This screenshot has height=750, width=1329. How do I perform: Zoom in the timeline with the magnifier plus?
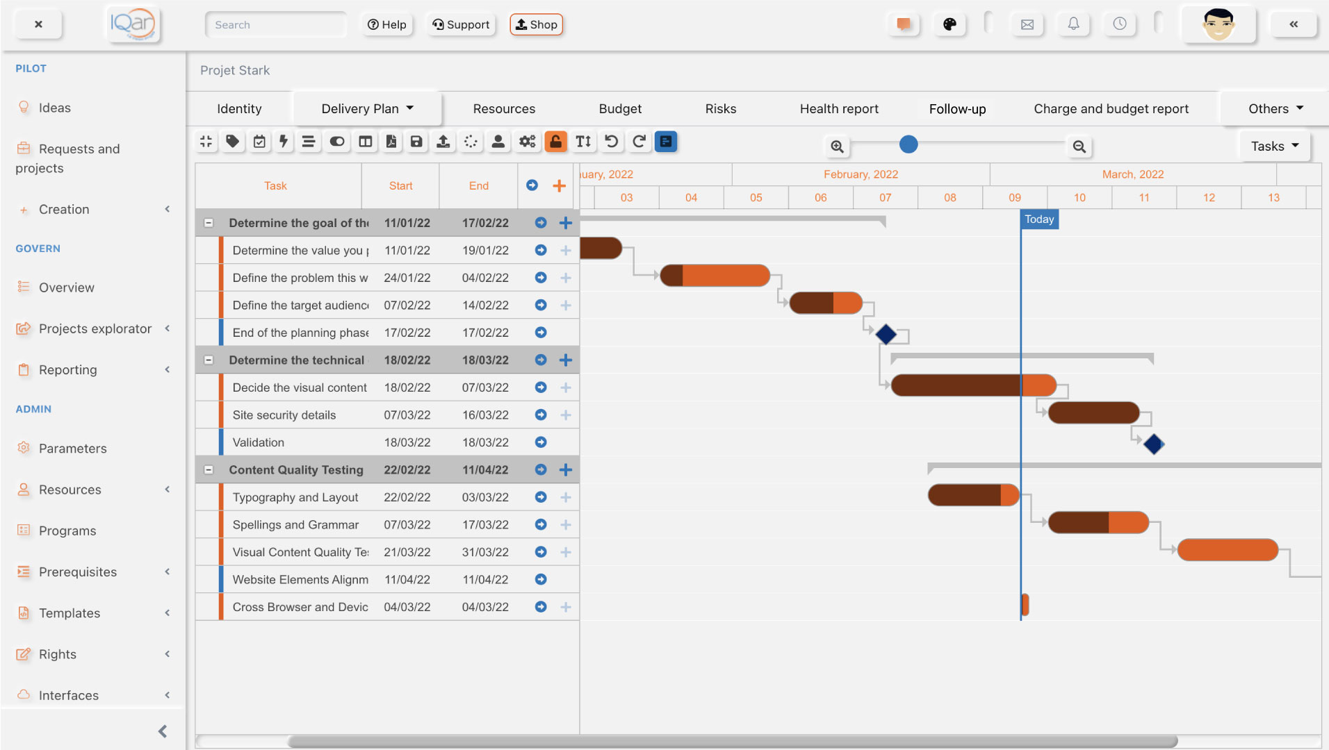[837, 147]
